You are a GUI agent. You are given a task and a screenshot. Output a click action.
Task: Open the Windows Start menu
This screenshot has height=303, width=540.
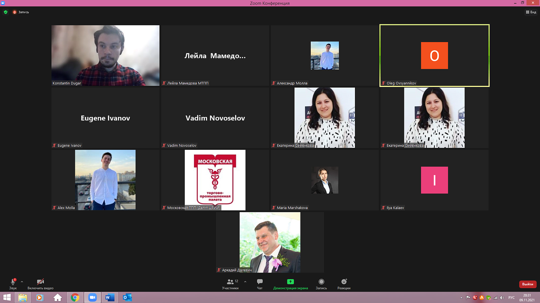click(x=7, y=297)
